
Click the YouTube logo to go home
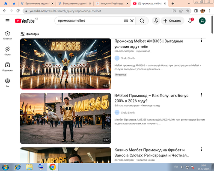(x=25, y=21)
